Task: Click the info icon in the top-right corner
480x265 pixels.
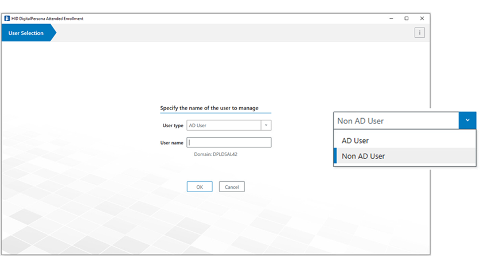Action: (420, 33)
